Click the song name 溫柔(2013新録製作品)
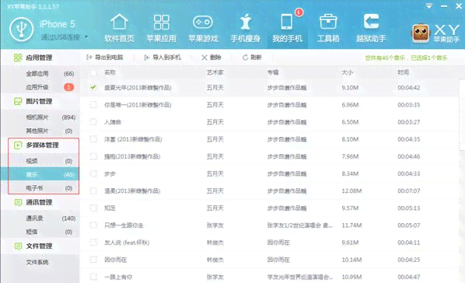465x283 pixels. [x=132, y=190]
